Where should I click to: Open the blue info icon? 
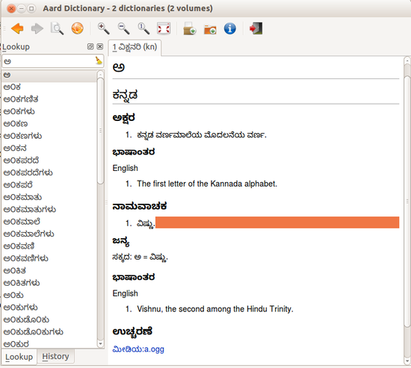tap(230, 28)
